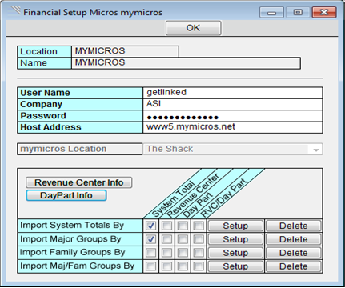
Task: Click the User Name label
Action: (x=45, y=93)
